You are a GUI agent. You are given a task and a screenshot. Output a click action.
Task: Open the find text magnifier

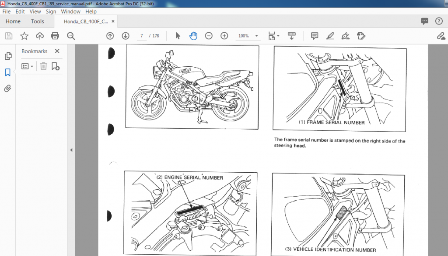click(71, 36)
